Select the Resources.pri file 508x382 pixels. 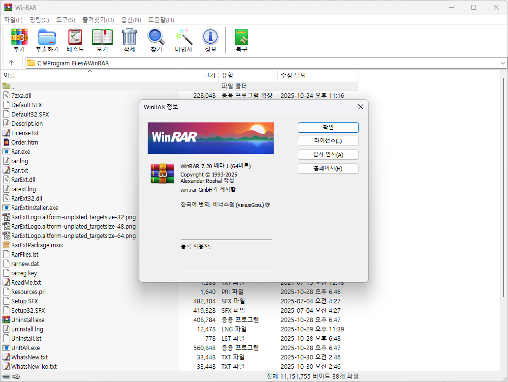(29, 292)
